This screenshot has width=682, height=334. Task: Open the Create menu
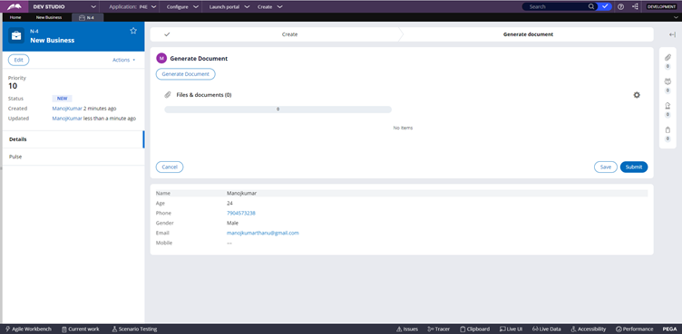[269, 7]
